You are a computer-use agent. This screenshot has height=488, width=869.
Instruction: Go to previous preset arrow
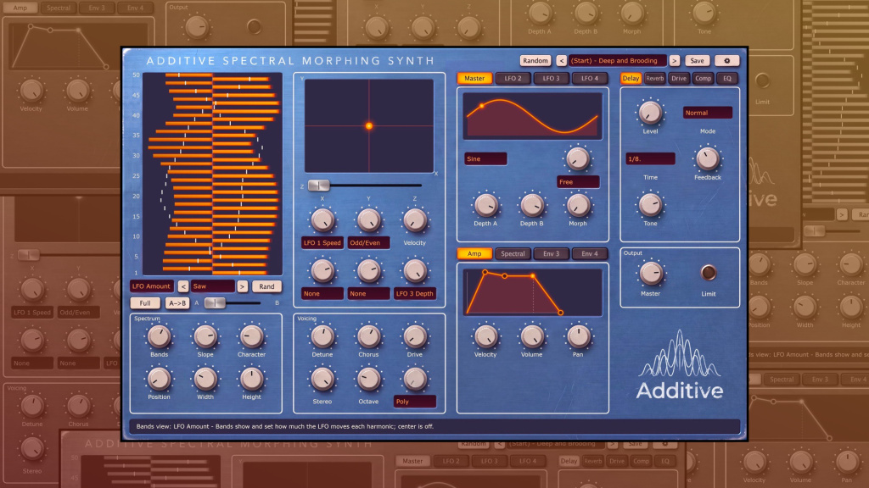pyautogui.click(x=562, y=61)
